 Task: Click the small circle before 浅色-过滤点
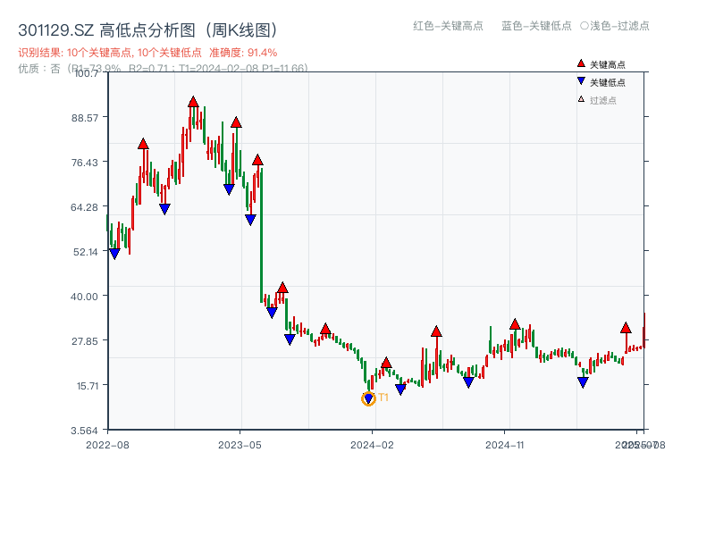[584, 26]
